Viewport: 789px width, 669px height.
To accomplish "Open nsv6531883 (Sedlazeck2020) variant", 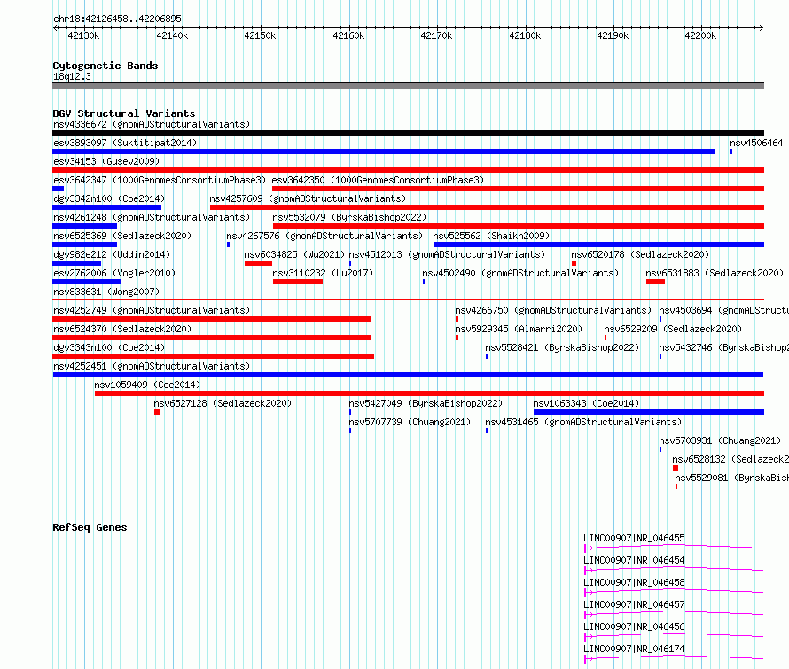I will pos(656,282).
